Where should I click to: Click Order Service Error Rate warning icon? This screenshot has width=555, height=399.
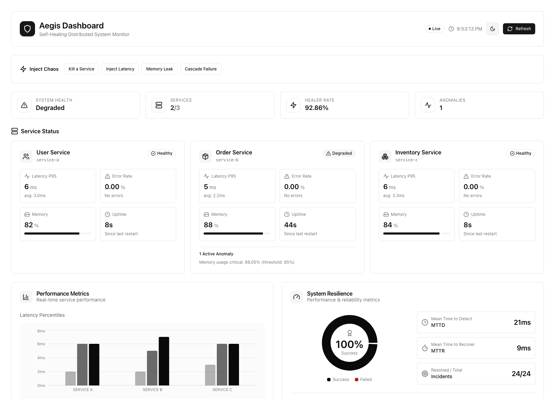click(x=287, y=176)
